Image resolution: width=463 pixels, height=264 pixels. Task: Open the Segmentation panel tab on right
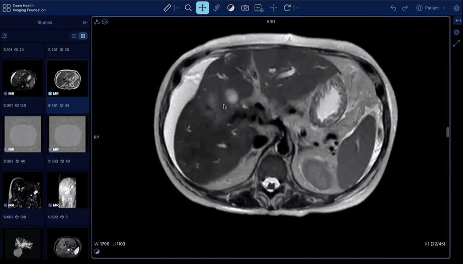(456, 32)
